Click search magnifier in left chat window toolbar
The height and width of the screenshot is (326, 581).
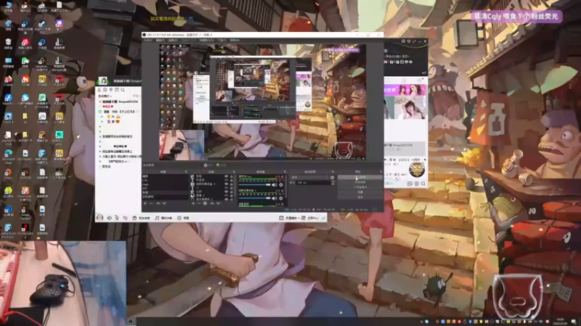click(x=123, y=90)
